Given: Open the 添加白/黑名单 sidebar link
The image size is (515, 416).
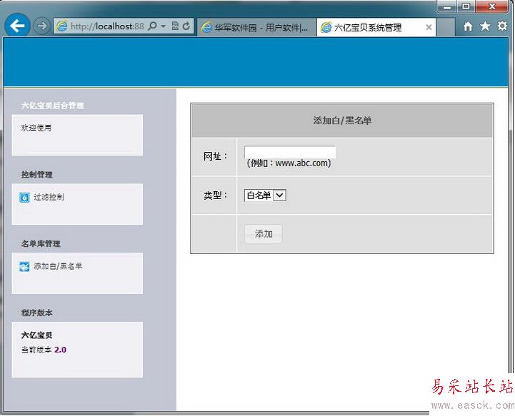Looking at the screenshot, I should 58,266.
